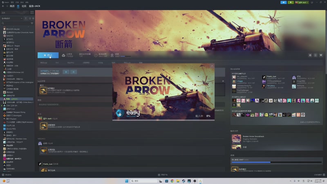Click the play time clock icon
The width and height of the screenshot is (327, 184).
tap(96, 55)
